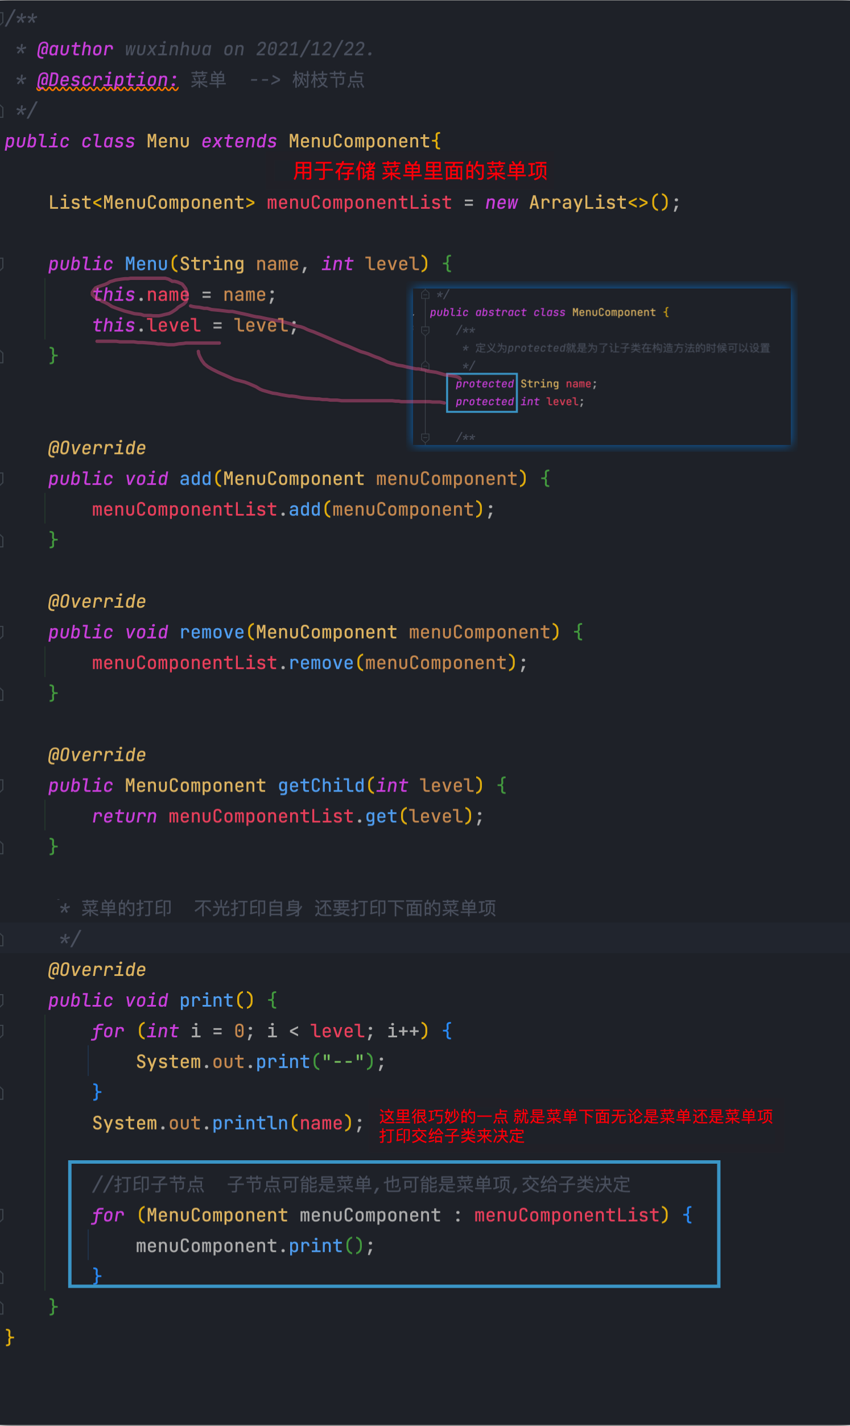
Task: Click inset comment "定义为protected"
Action: (x=519, y=348)
